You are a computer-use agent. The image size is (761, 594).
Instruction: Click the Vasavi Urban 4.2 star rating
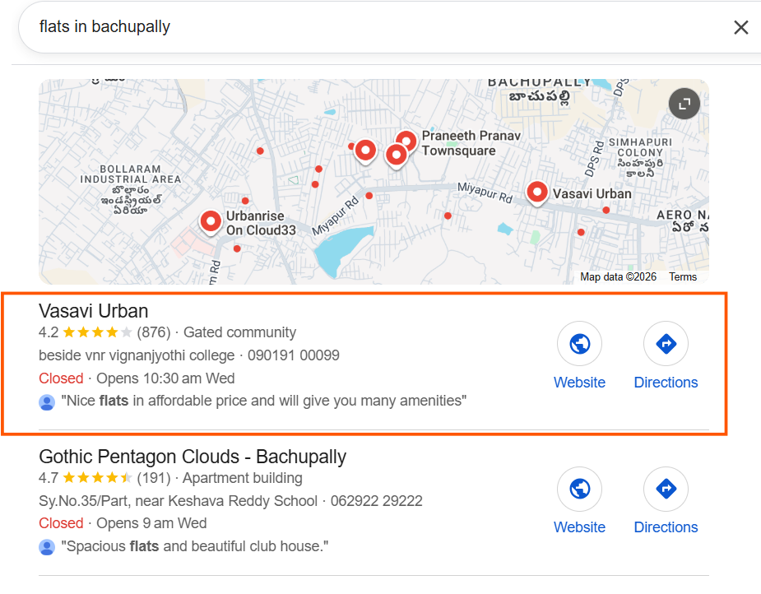[96, 333]
